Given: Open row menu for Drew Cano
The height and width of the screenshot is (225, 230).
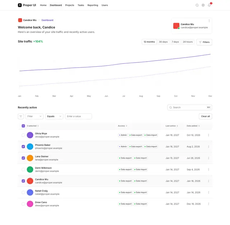Looking at the screenshot, I should [x=208, y=204].
